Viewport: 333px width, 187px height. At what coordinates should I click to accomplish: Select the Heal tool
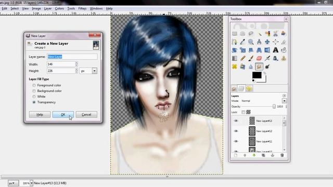[x=235, y=66]
